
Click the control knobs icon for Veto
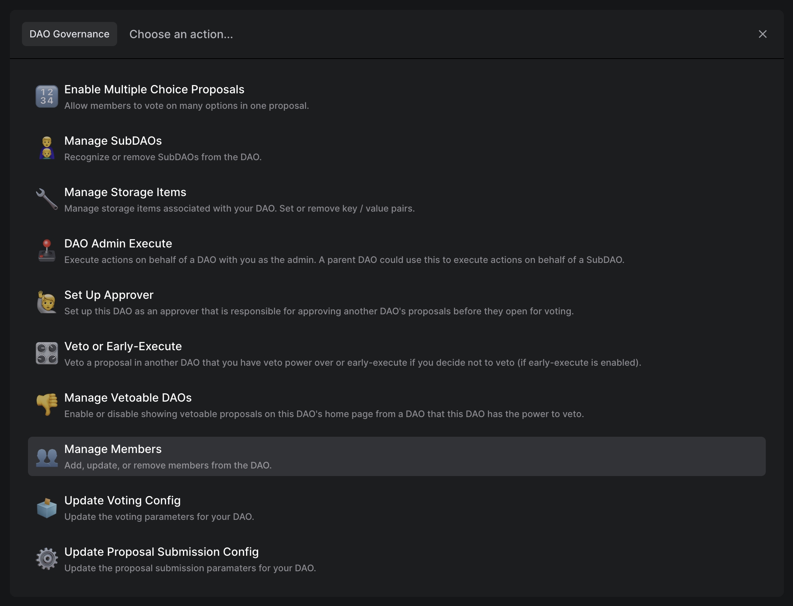[x=47, y=354]
